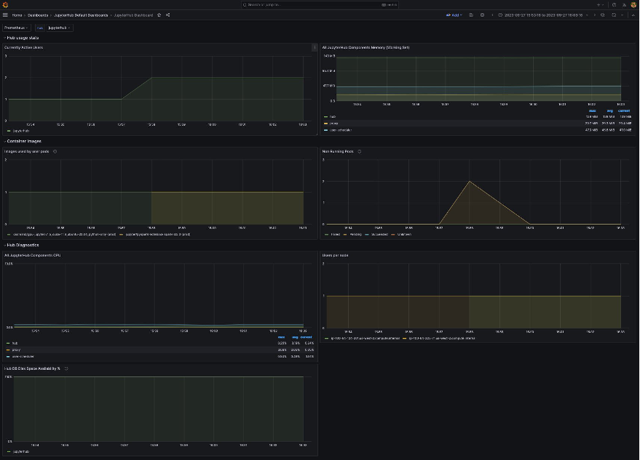Viewport: 640px width, 460px height.
Task: Expand the Add menu in the toolbar
Action: (454, 15)
